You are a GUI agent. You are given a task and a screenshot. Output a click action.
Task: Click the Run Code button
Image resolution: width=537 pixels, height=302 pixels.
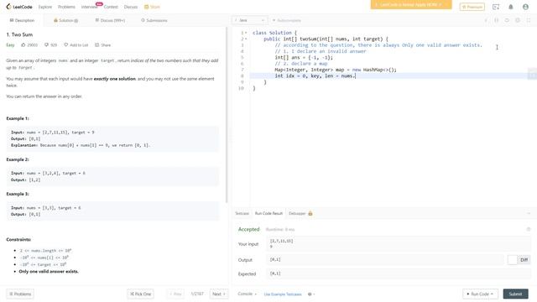pyautogui.click(x=480, y=294)
